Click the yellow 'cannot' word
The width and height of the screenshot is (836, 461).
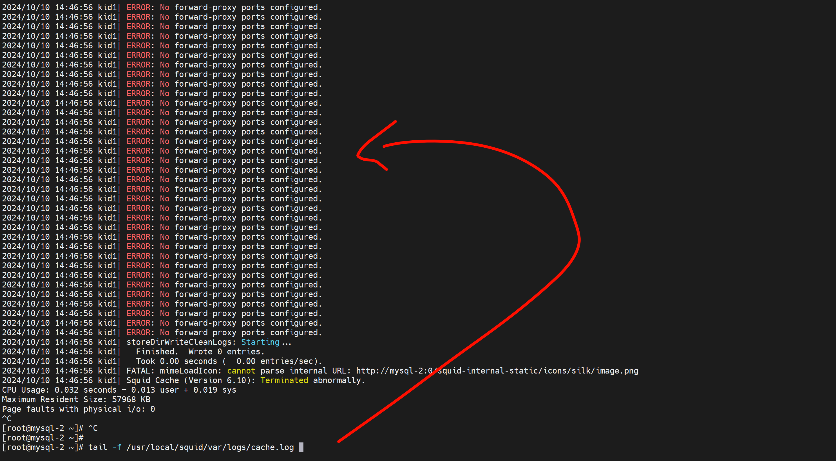(241, 371)
